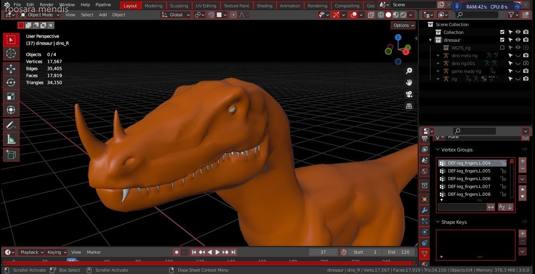Hide the Collection in viewport eye
Screen dimensions: 535x274
click(x=518, y=32)
